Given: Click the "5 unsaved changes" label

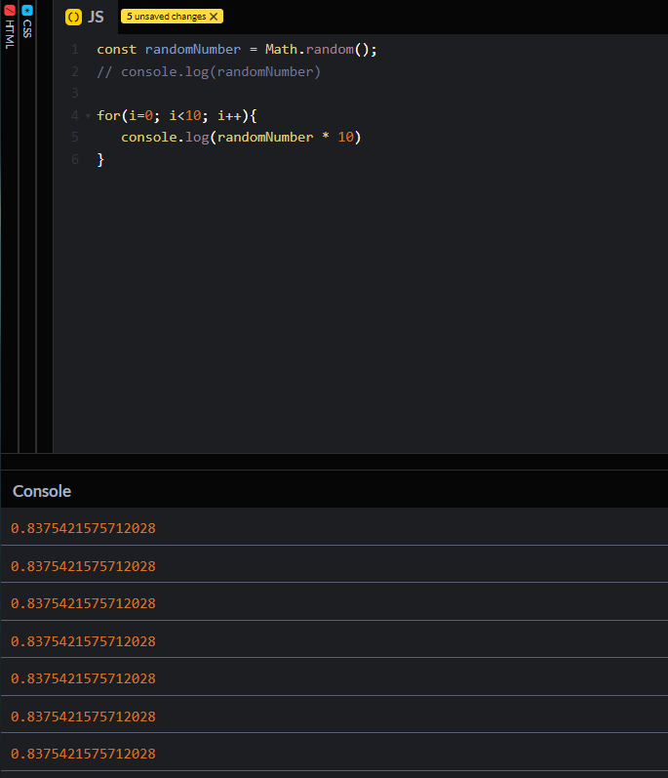Looking at the screenshot, I should (166, 17).
